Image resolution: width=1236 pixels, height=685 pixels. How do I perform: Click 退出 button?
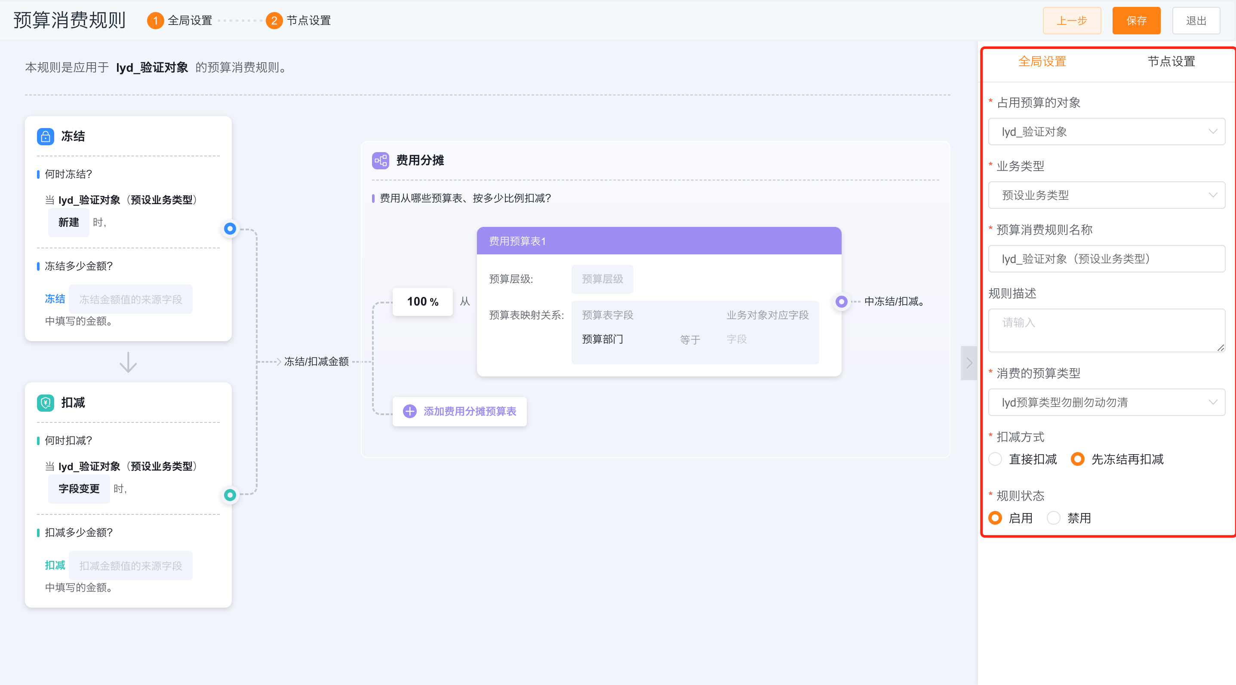(1196, 21)
